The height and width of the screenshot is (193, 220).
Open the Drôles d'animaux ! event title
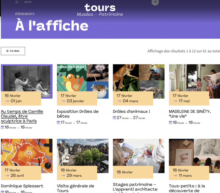pos(131,111)
